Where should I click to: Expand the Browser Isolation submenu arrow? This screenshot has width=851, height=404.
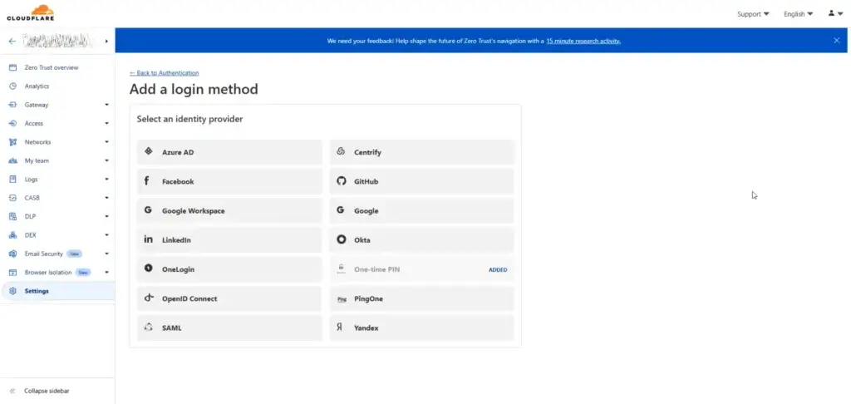pos(107,273)
